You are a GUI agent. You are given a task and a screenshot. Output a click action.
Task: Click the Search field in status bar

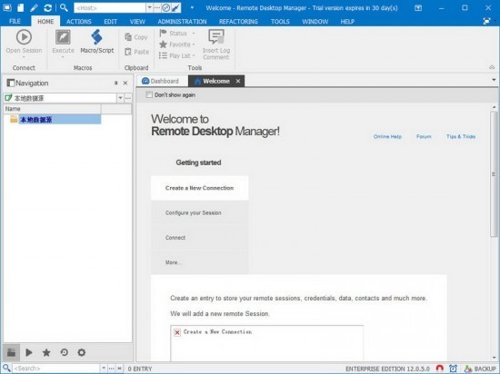[56, 369]
